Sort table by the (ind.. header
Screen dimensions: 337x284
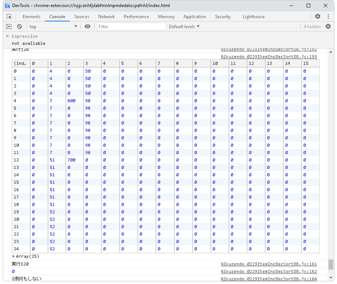tap(21, 63)
